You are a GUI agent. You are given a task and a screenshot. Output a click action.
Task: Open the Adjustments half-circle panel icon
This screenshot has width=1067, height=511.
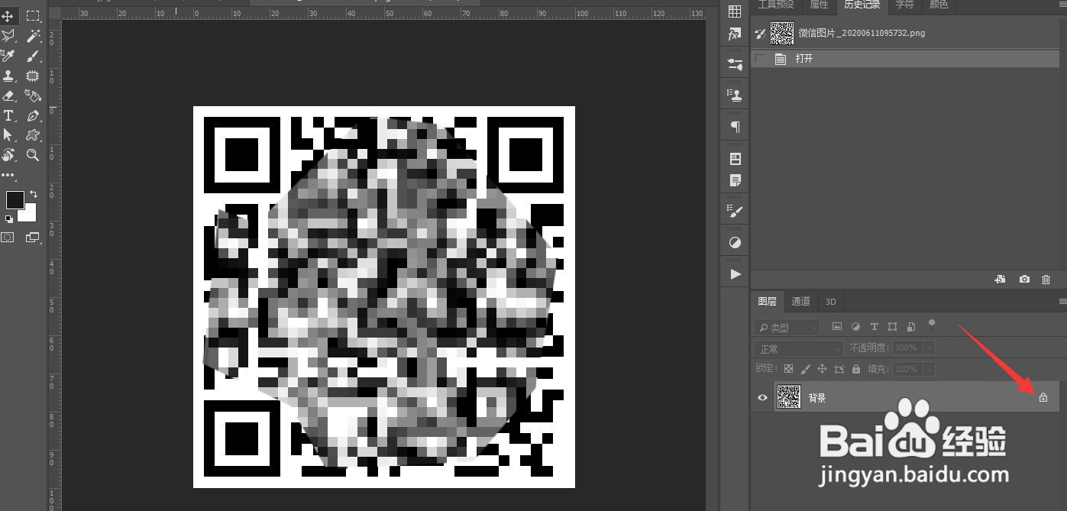tap(735, 243)
